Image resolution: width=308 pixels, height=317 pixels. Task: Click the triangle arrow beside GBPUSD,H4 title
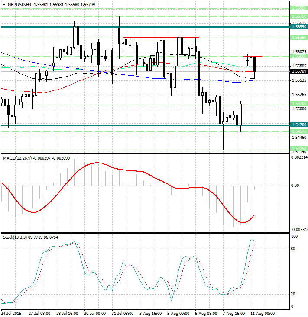(x=4, y=4)
